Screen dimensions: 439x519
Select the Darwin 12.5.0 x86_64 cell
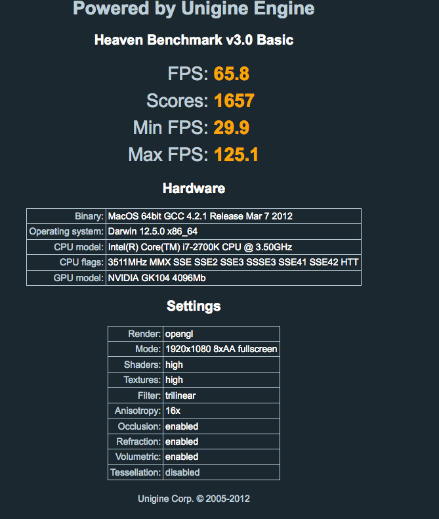click(x=234, y=231)
